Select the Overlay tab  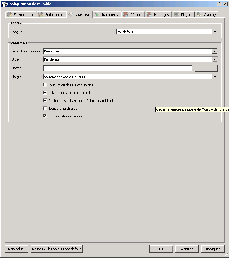207,15
